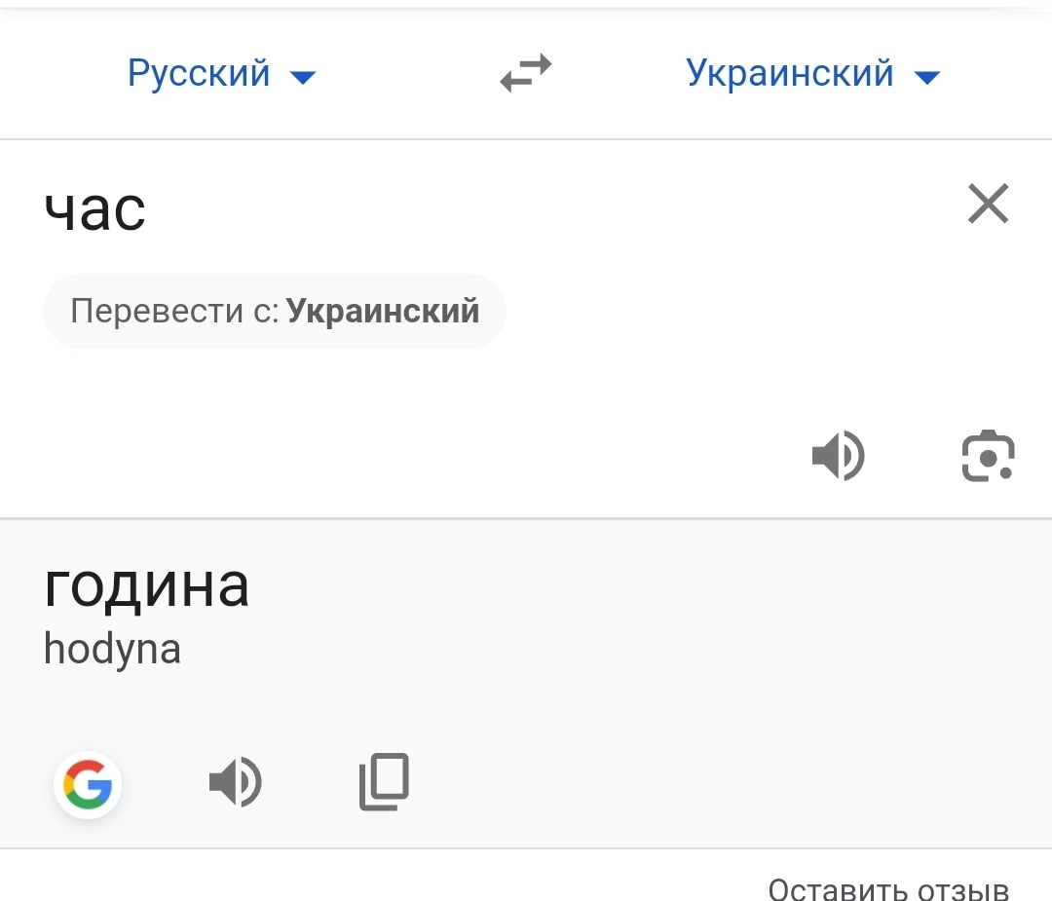Viewport: 1052px width, 901px height.
Task: Click the input word 'час'
Action: coord(95,208)
